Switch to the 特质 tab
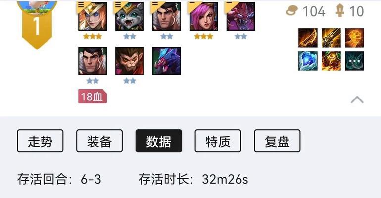381x198 pixels. (x=218, y=141)
